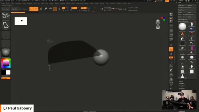Open the Texture Off selector
Image resolution: width=199 pixels, height=112 pixels.
tap(6, 44)
